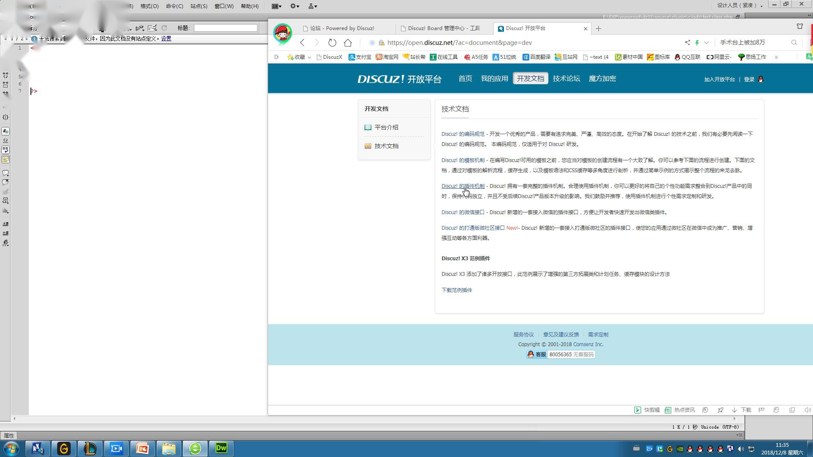Image resolution: width=813 pixels, height=457 pixels.
Task: Click the 标题 title input field
Action: pos(225,28)
